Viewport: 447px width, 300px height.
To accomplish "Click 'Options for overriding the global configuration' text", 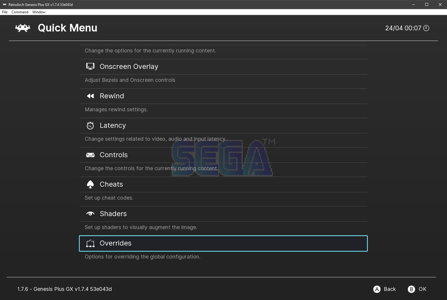I will coord(142,257).
